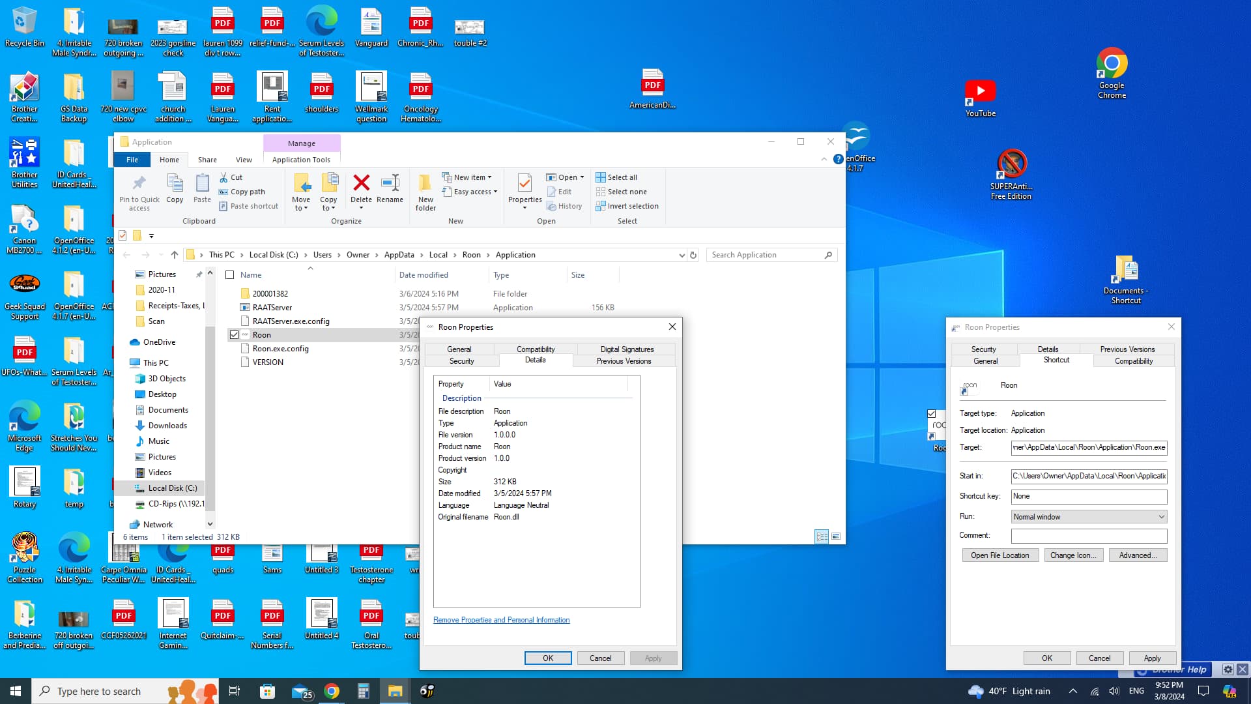This screenshot has height=704, width=1251.
Task: Open the Quick Access Toolbar customize arrow
Action: tap(151, 236)
